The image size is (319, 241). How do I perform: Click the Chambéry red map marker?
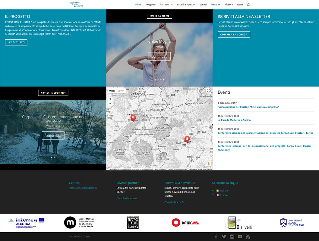point(133,118)
